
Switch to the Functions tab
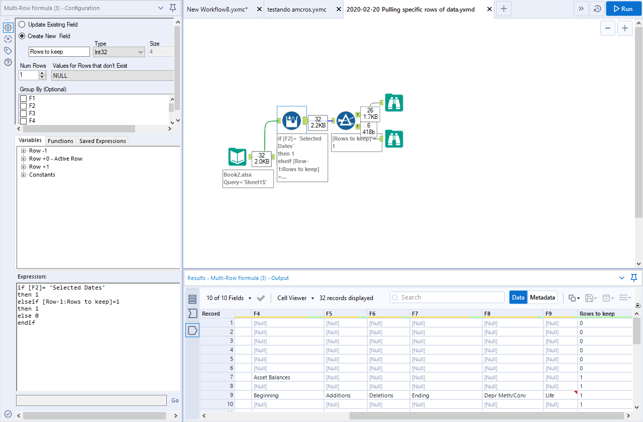click(x=60, y=140)
